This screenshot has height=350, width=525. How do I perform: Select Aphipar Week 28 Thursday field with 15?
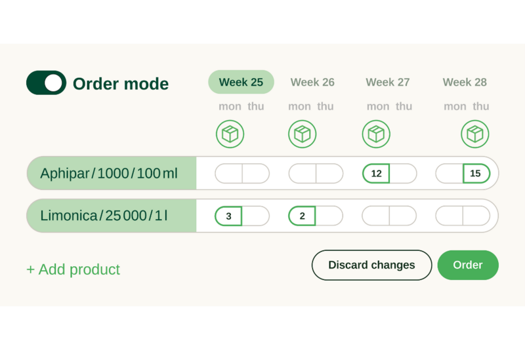pyautogui.click(x=476, y=174)
